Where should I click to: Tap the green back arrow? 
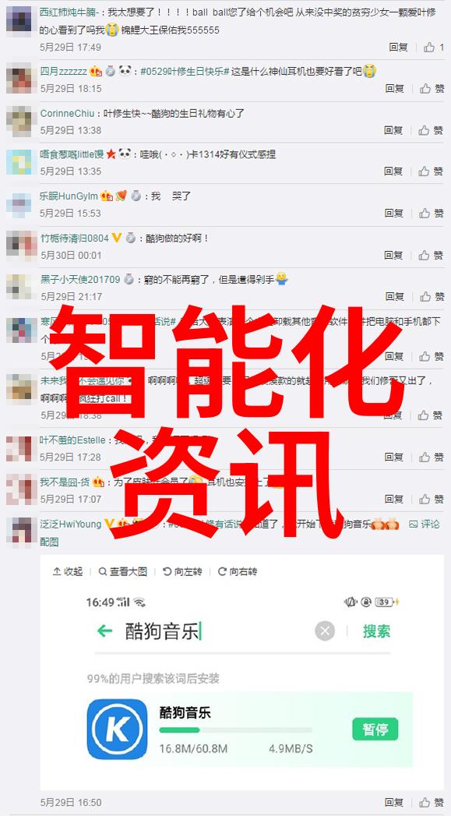tap(105, 631)
